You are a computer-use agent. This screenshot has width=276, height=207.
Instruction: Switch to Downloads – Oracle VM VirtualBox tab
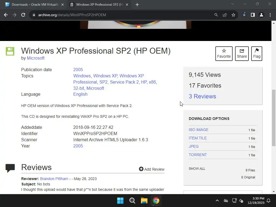click(34, 5)
